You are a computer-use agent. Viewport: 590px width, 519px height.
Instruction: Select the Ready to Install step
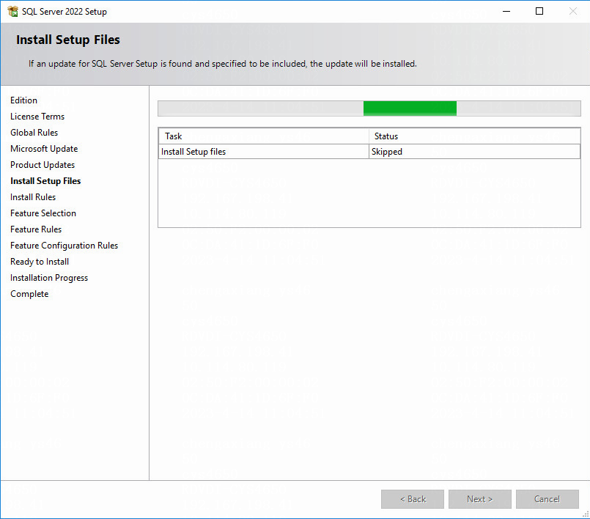40,262
